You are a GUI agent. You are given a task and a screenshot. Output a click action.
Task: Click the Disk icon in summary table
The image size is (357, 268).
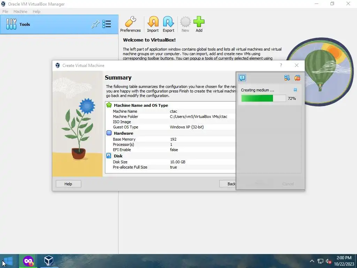109,156
